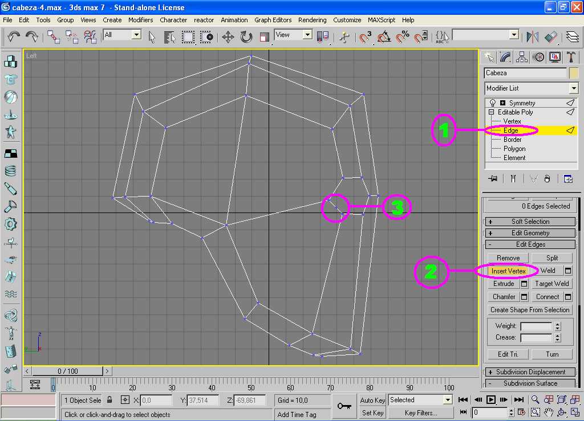Open the Modifier List dropdown
The image size is (584, 421).
tap(574, 88)
